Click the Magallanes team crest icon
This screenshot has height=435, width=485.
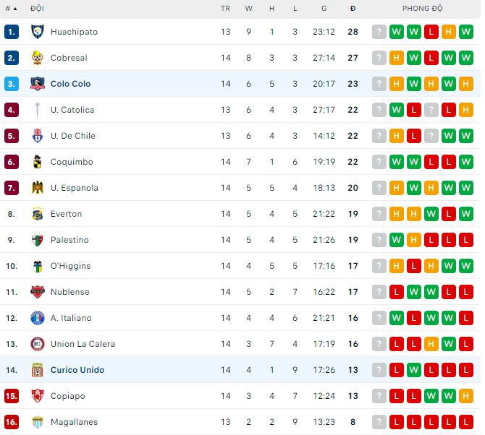tap(38, 422)
